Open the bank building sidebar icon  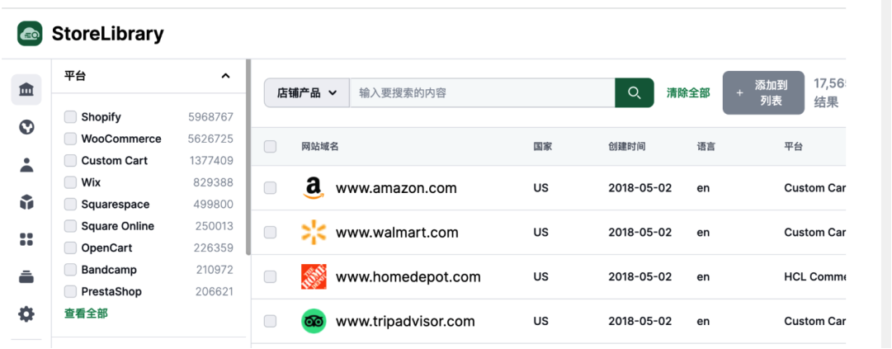26,90
